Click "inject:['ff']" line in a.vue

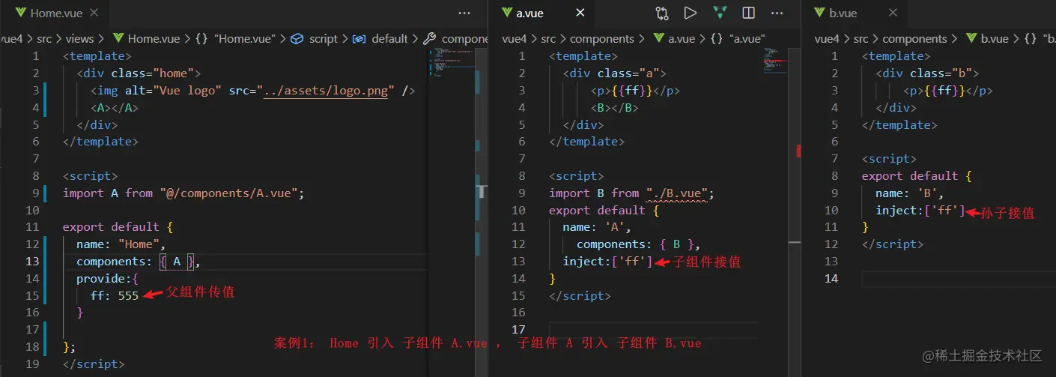point(607,262)
